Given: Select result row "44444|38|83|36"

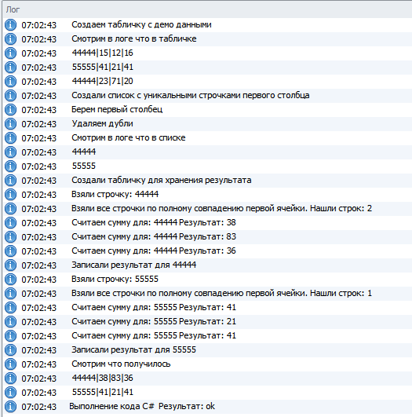Looking at the screenshot, I should tap(207, 379).
